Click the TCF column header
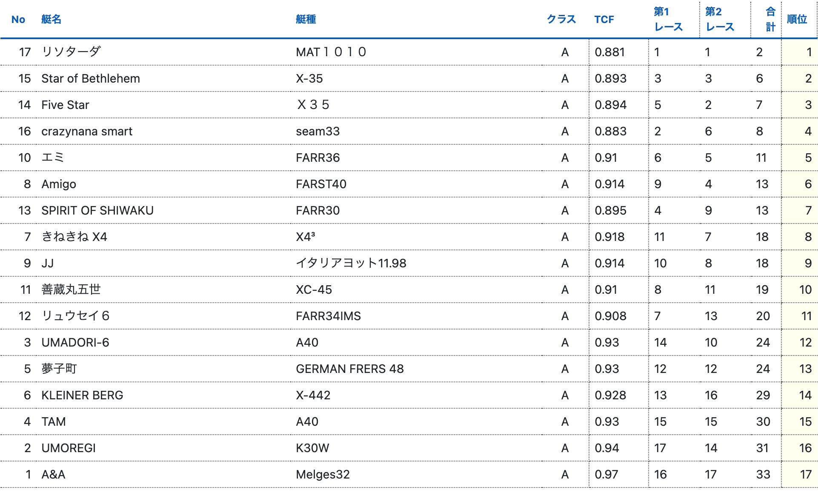The height and width of the screenshot is (493, 818). point(604,20)
